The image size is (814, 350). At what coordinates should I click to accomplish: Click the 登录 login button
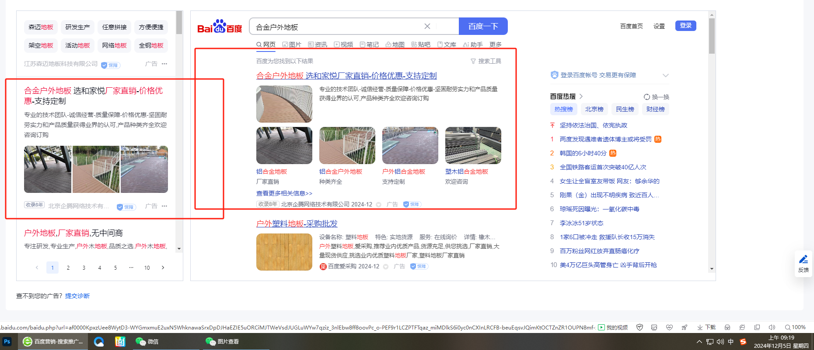coord(686,26)
